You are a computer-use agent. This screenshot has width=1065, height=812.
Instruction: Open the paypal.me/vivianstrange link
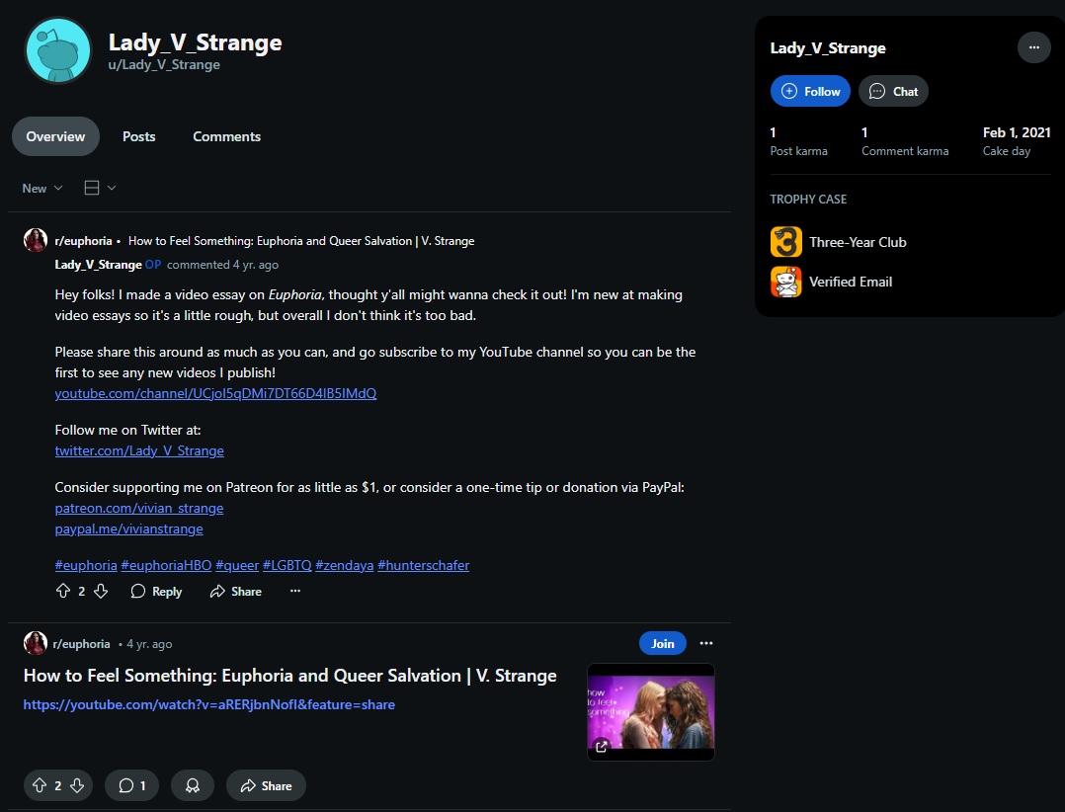[129, 528]
